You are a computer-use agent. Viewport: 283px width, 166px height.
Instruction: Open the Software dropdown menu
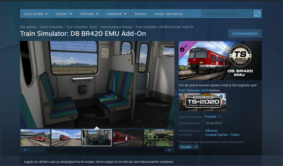89,13
